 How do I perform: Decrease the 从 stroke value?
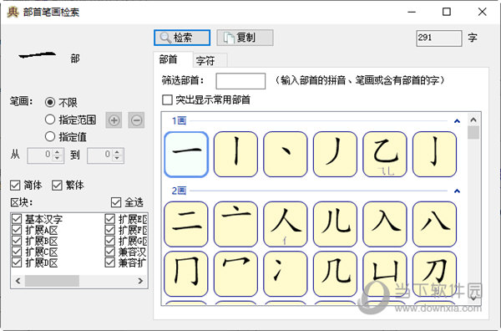click(x=57, y=158)
